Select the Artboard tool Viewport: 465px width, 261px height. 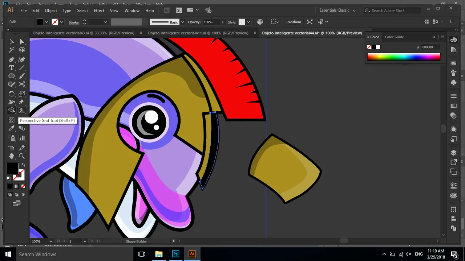point(12,148)
